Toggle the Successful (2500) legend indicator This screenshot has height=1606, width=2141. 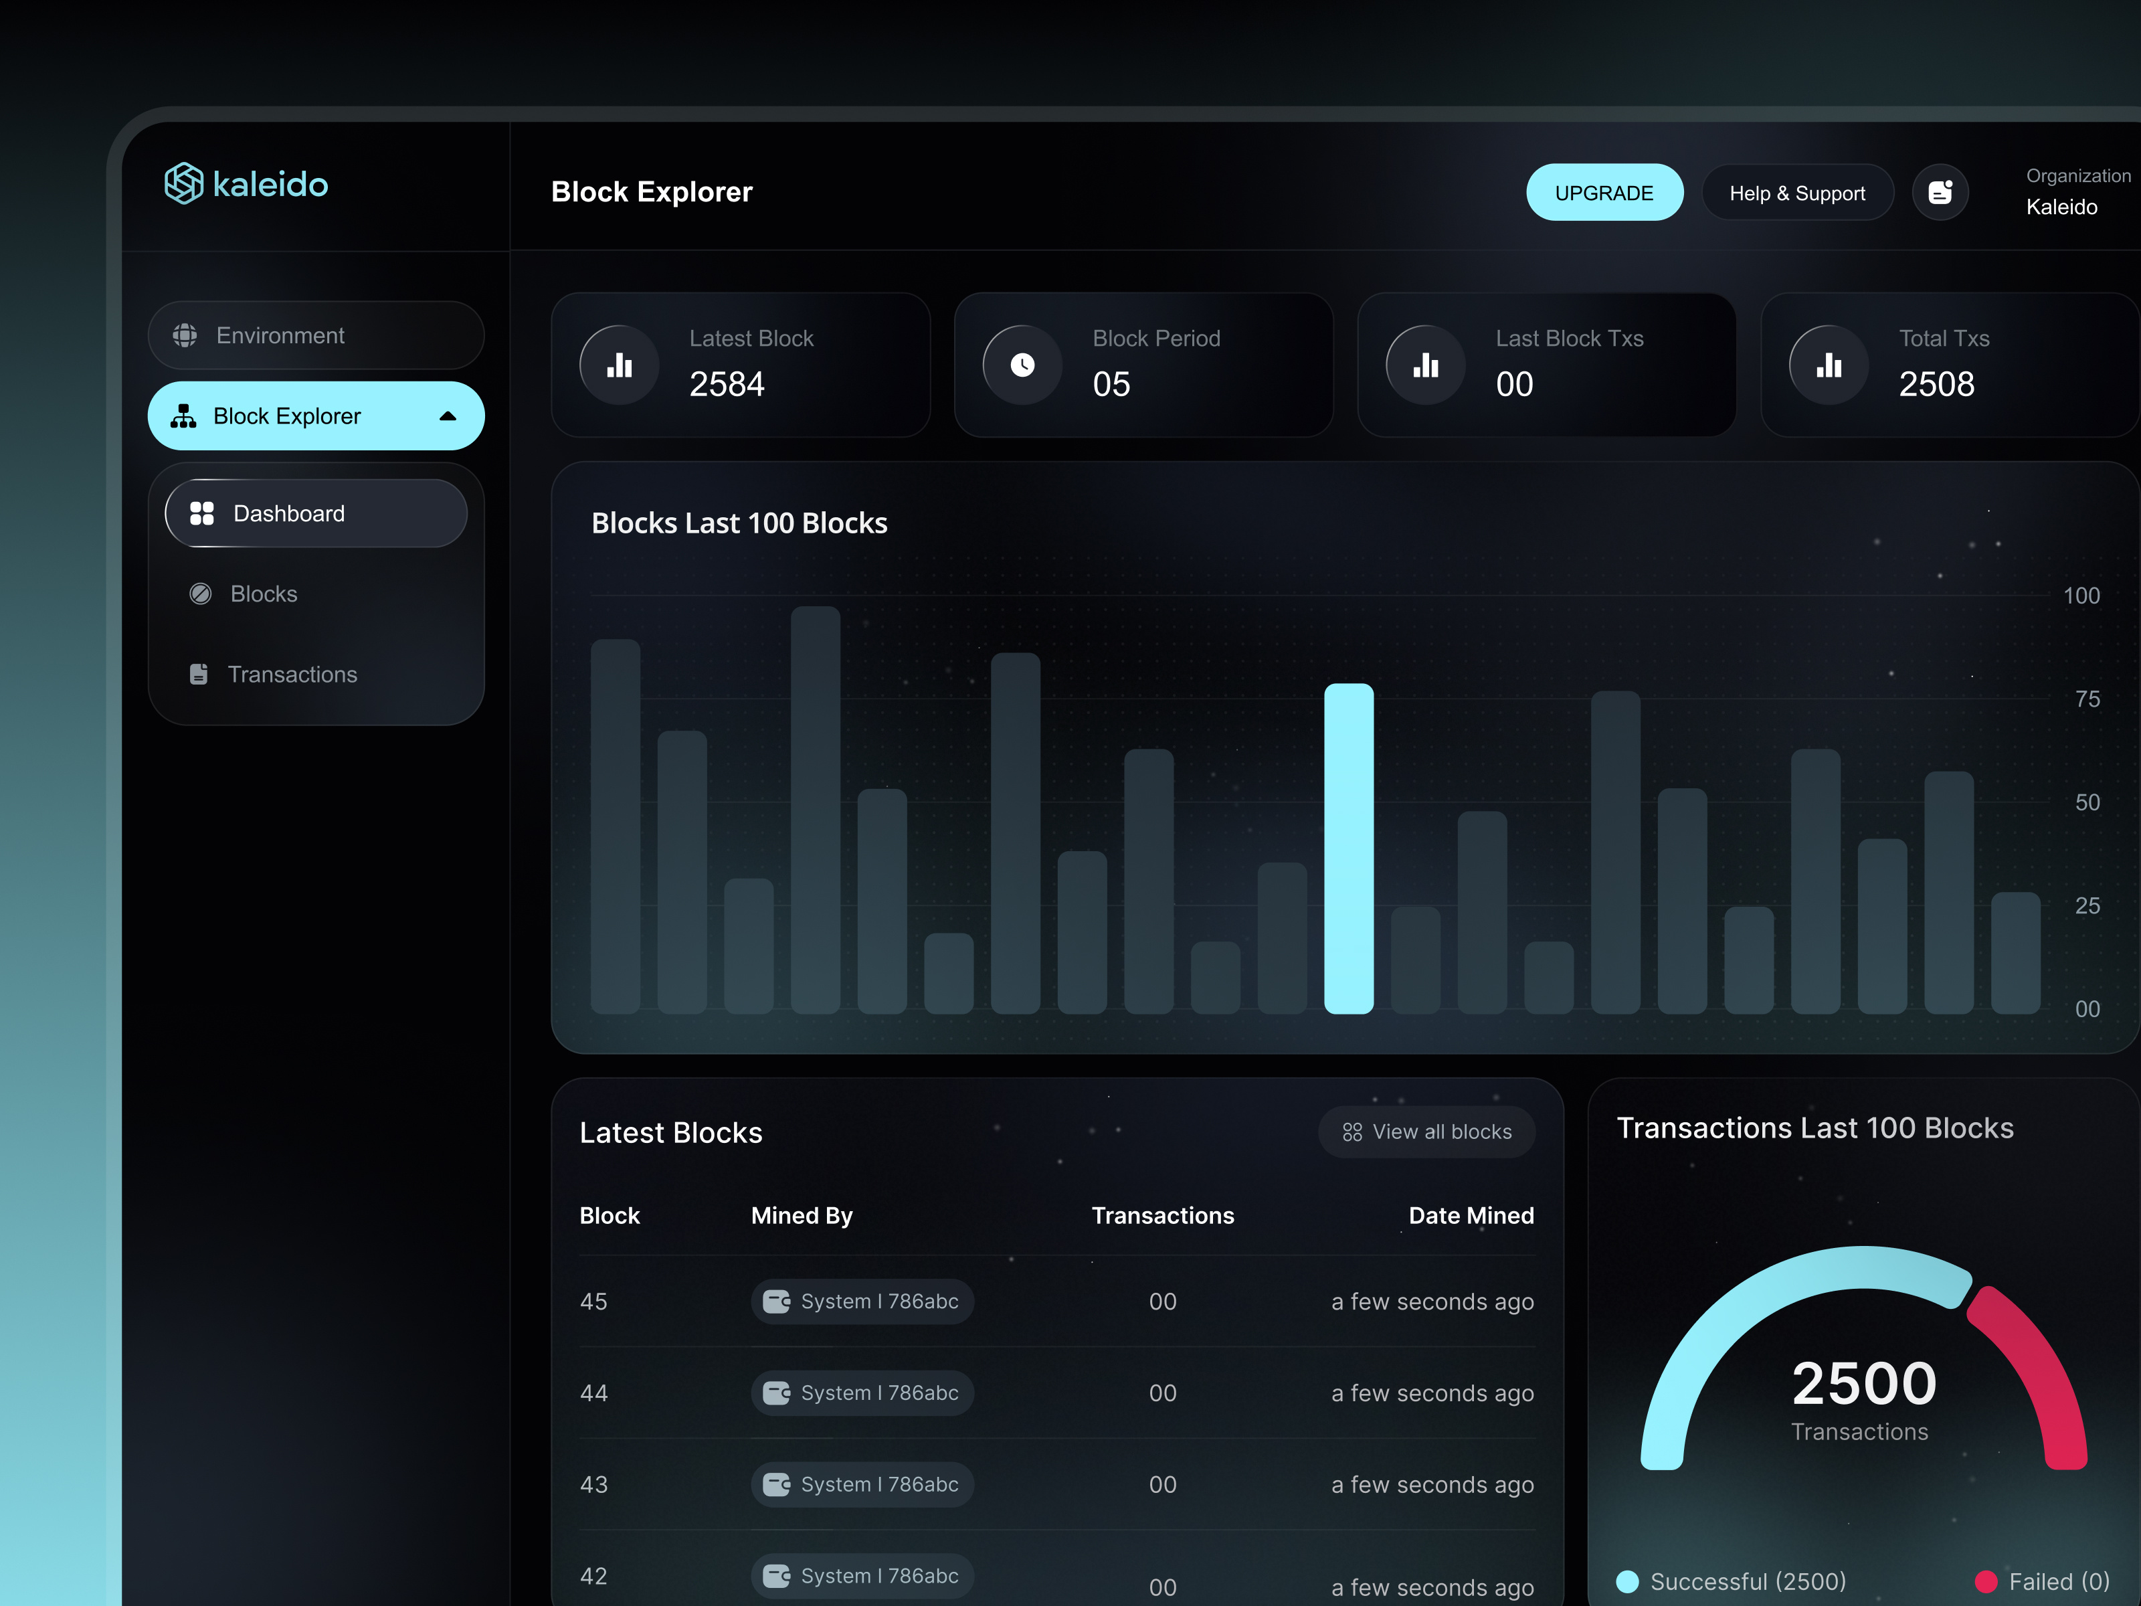(x=1628, y=1582)
